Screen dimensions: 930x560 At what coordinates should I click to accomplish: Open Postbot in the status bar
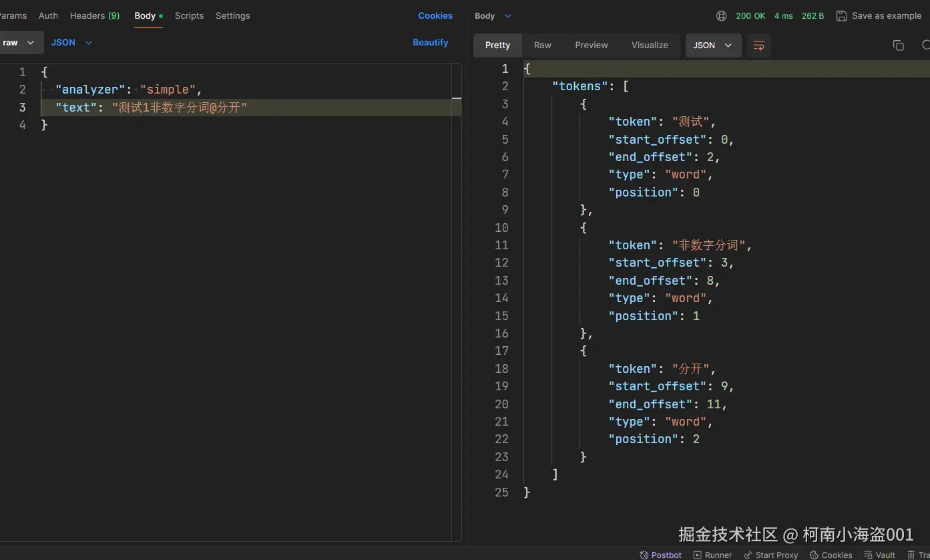pyautogui.click(x=661, y=555)
